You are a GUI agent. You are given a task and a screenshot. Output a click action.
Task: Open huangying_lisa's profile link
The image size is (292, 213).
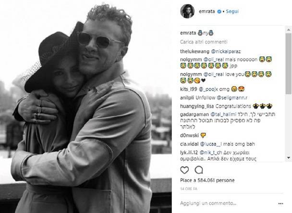(x=197, y=106)
